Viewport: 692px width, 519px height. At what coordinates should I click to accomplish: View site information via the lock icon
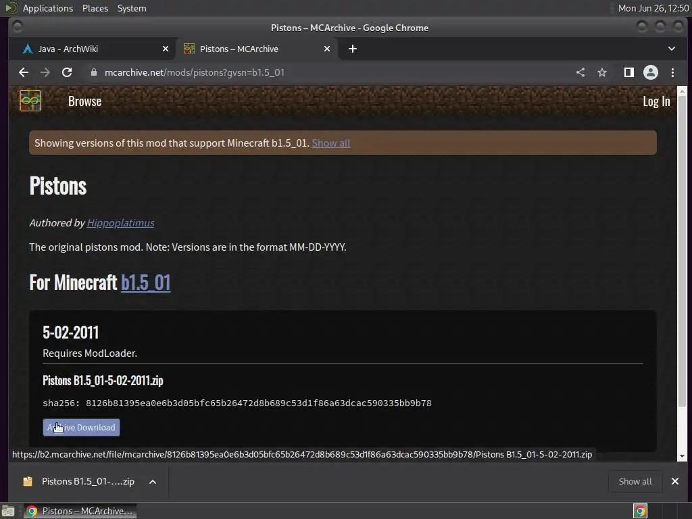click(x=93, y=72)
